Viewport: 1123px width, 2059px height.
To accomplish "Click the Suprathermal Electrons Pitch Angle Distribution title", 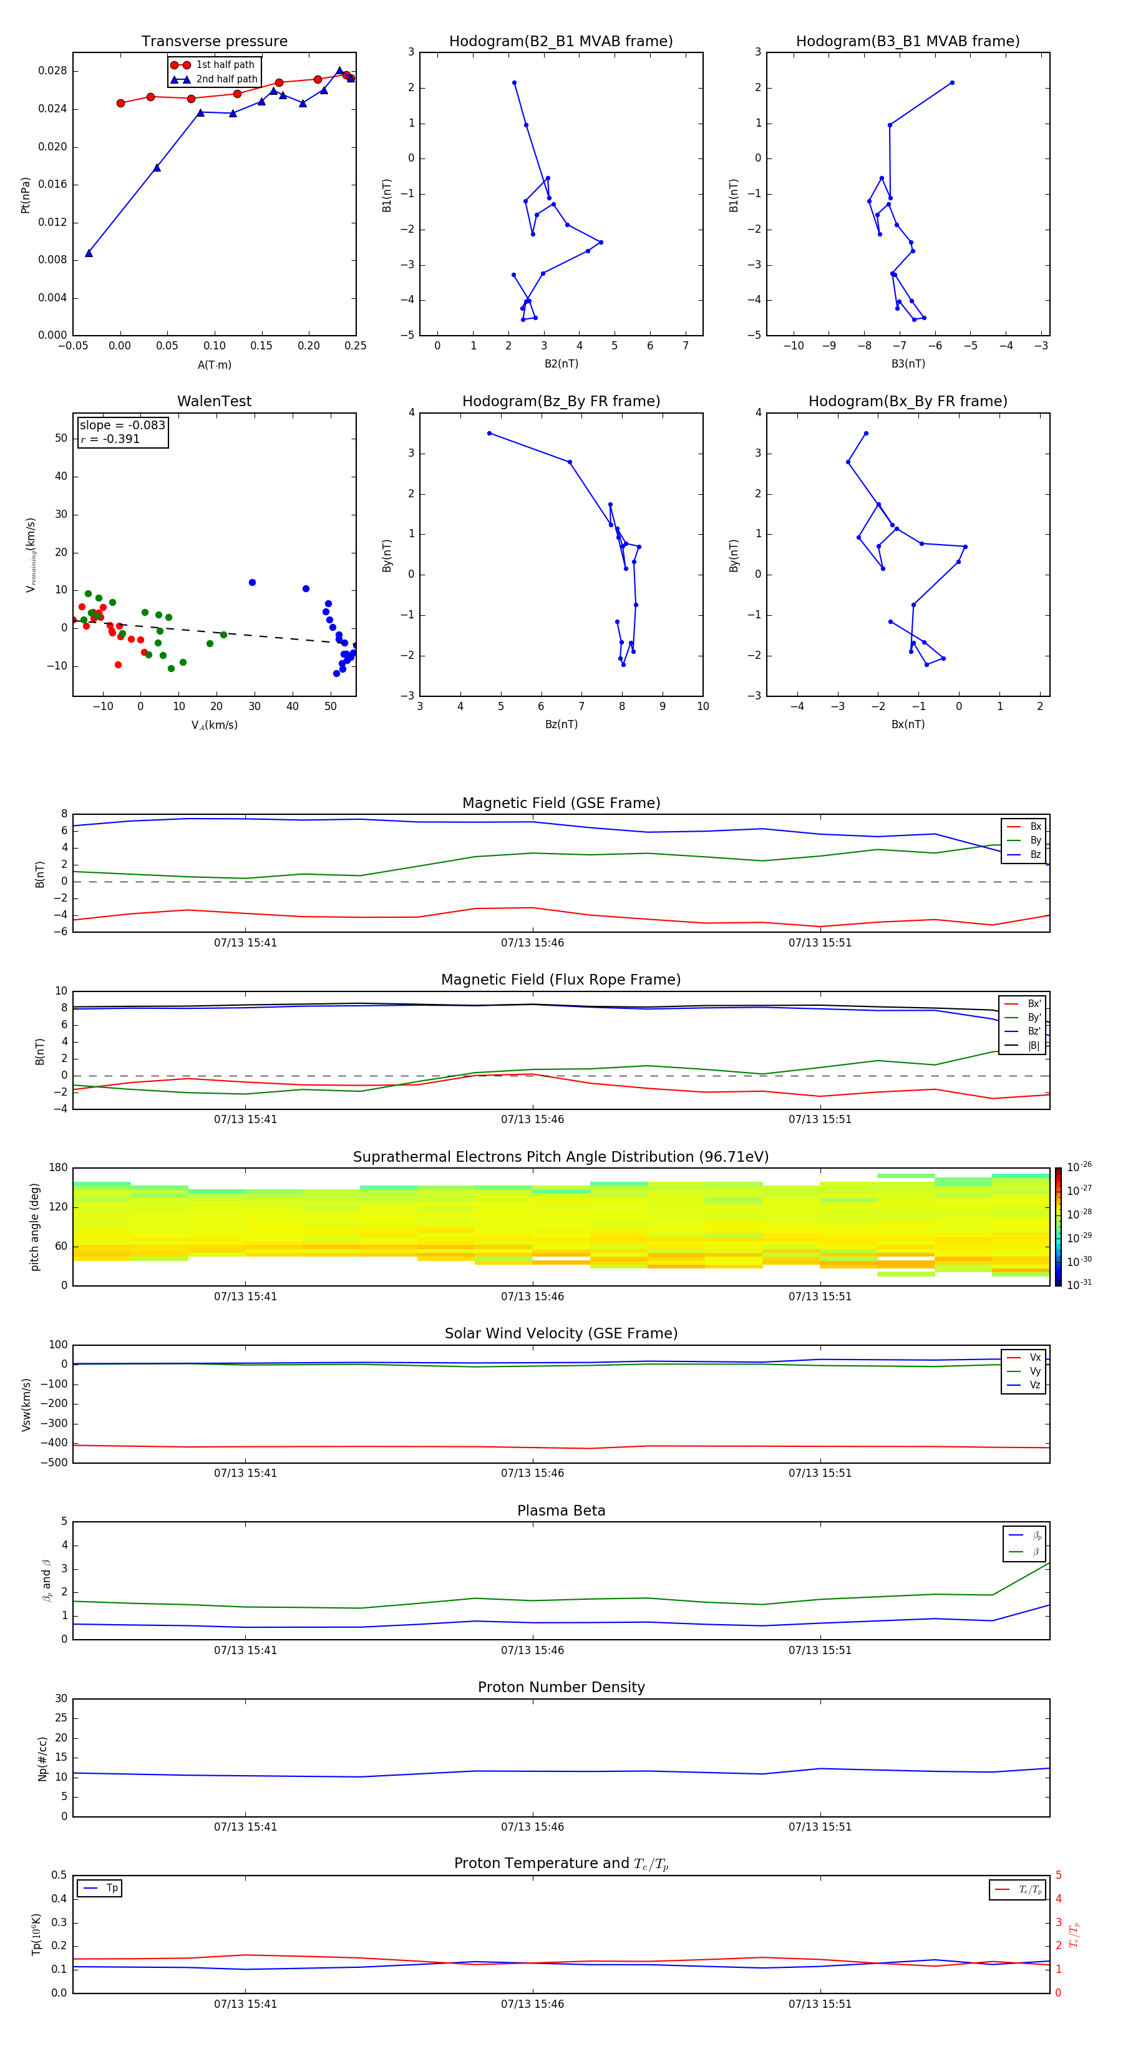I will pos(561,1157).
